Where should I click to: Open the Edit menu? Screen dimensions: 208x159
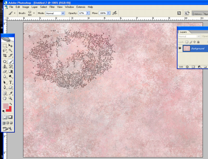[x=18, y=7]
